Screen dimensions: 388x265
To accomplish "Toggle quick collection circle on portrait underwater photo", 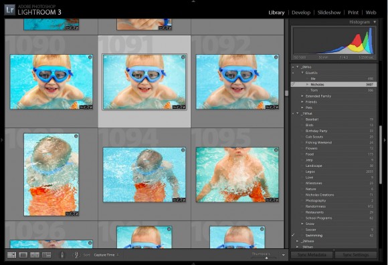I will point(76,136).
